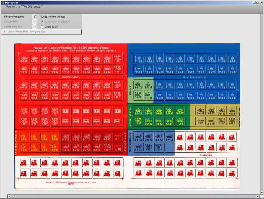Click the "2. Cut by lines" step label
Screen dimensions: 264x199
[x=11, y=21]
